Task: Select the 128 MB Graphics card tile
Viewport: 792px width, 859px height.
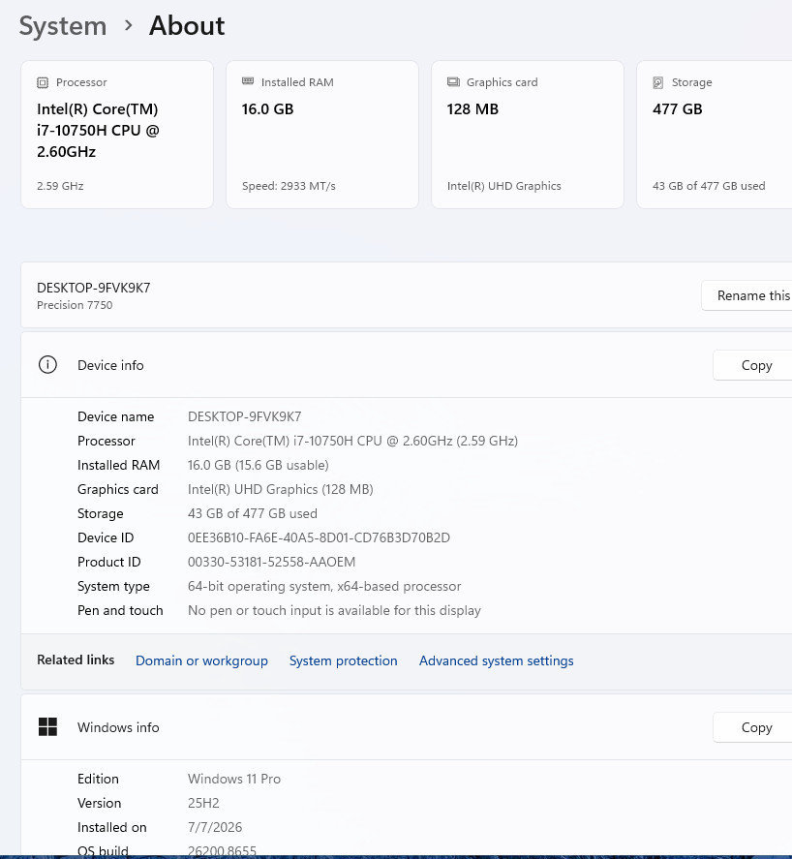Action: [528, 135]
